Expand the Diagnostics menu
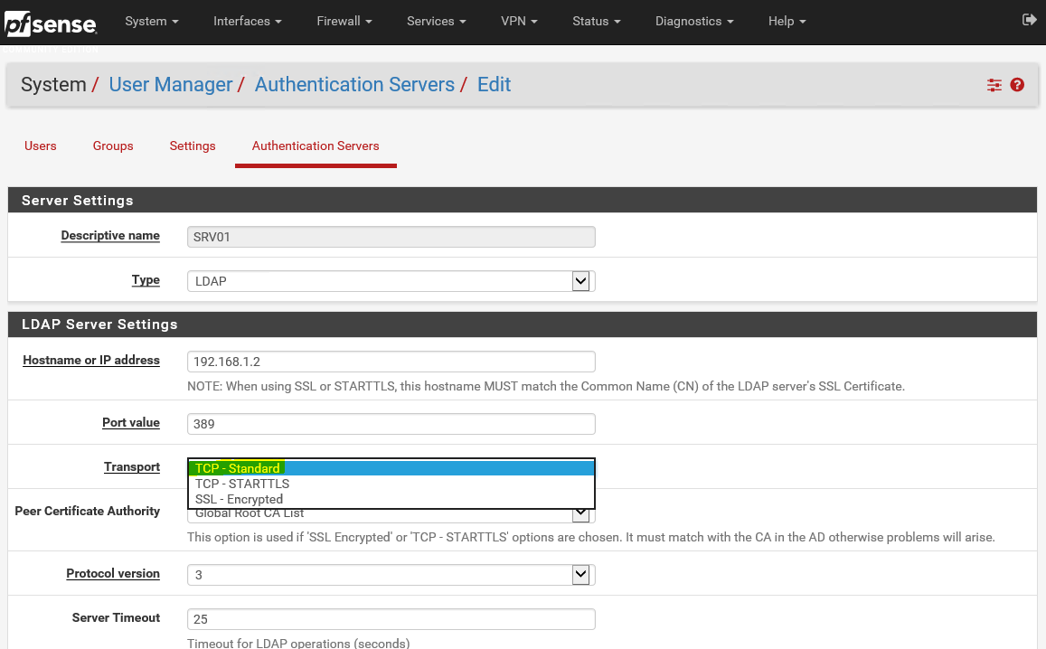 (x=693, y=21)
